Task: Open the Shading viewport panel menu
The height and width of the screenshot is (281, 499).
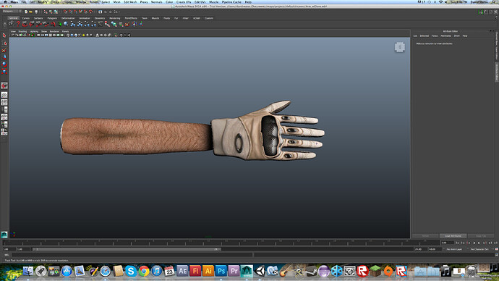Action: (x=22, y=32)
